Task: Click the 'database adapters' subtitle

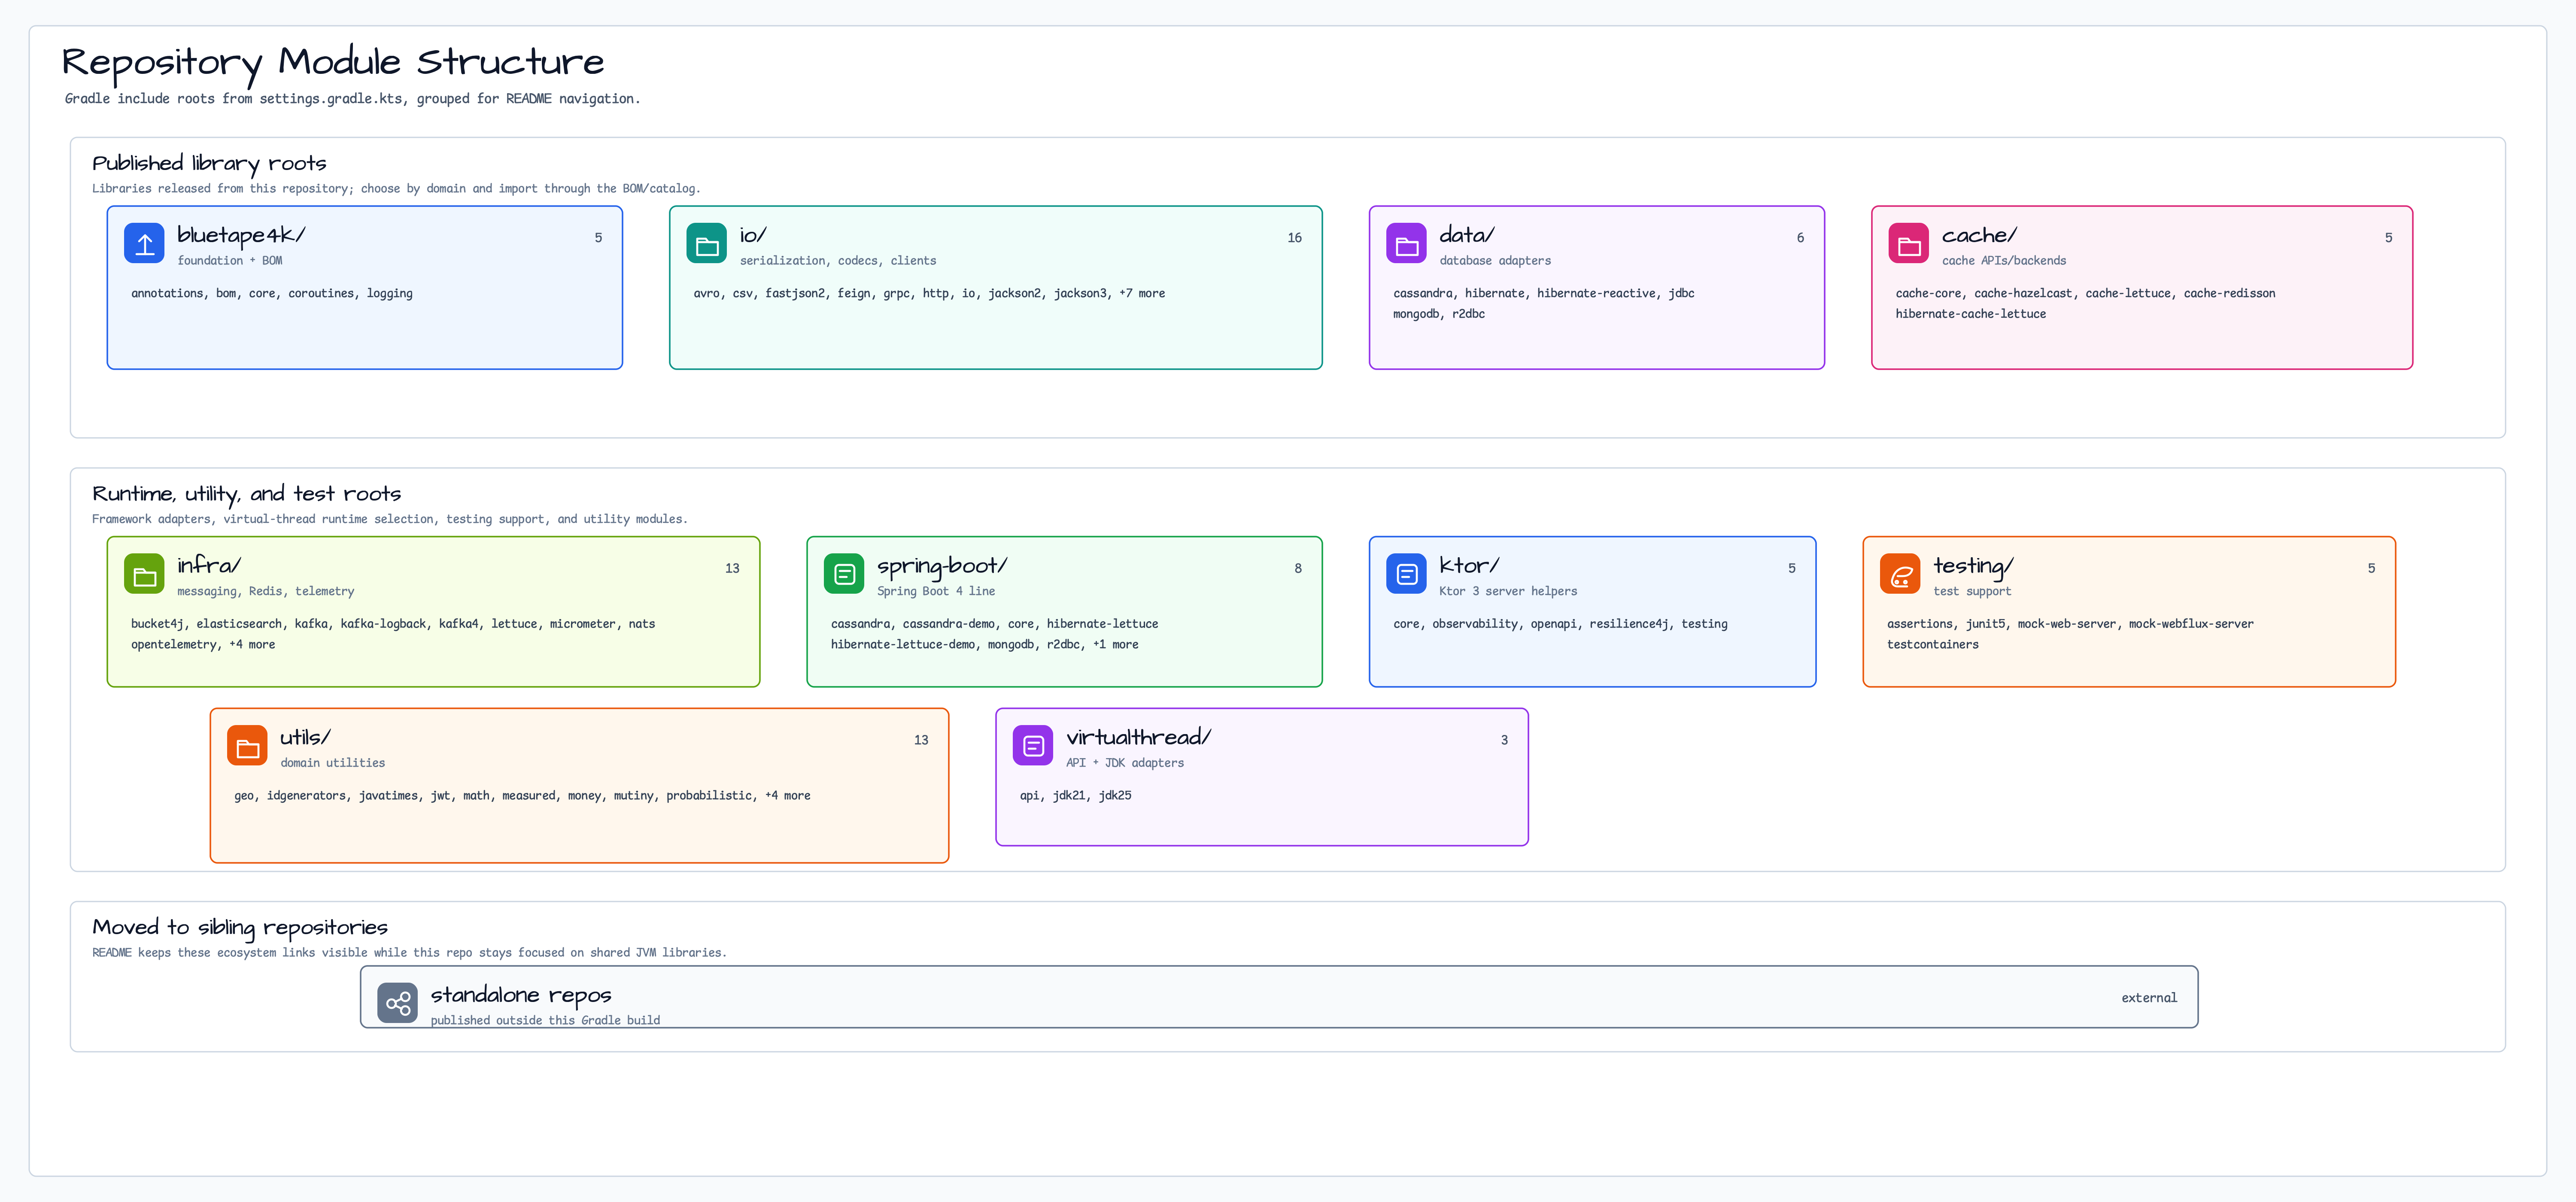Action: pos(1495,261)
